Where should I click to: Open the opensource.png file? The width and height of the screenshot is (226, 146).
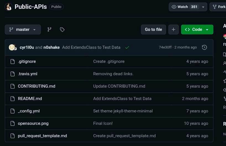coord(33,123)
